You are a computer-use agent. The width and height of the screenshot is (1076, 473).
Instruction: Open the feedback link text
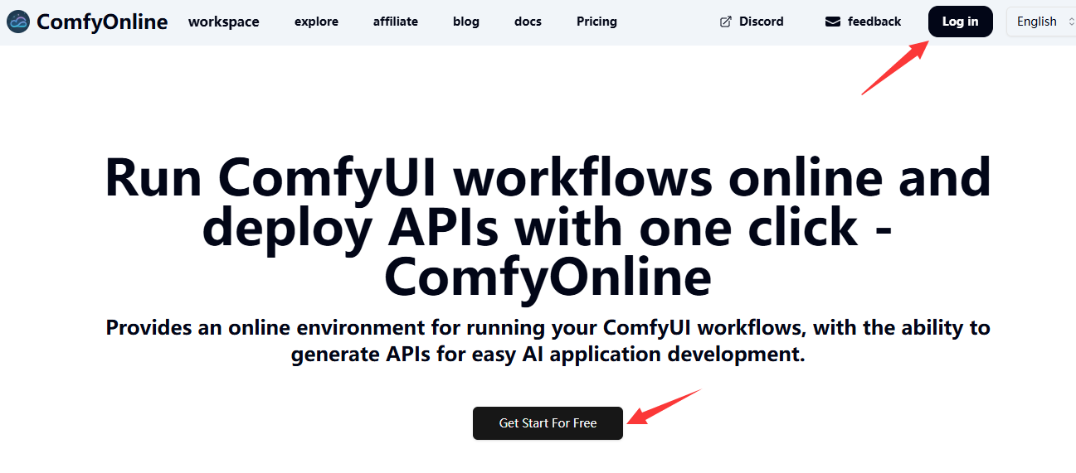[874, 22]
